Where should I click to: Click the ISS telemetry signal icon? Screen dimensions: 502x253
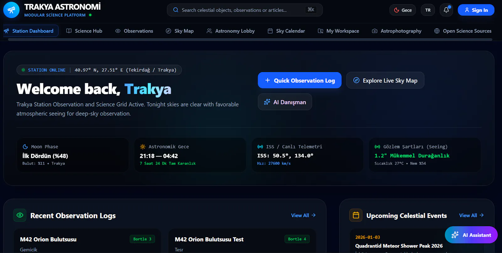260,147
